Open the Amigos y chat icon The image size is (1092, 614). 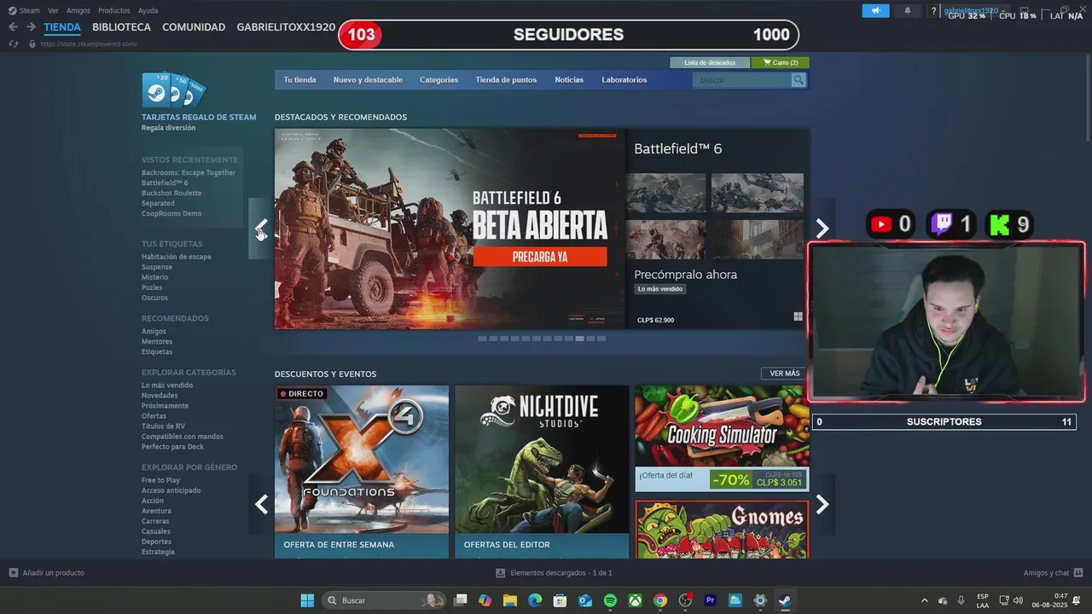point(1078,573)
